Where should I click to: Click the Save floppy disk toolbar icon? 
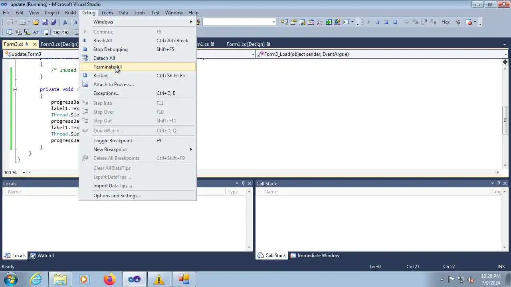tap(45, 22)
